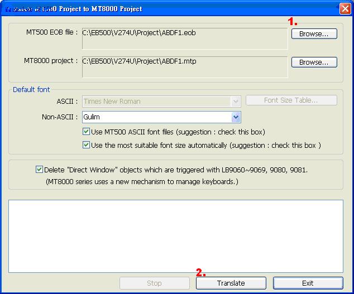Click the Gulim Non-ASCII font combo box
Viewport: 354px width, 294px height.
point(161,117)
